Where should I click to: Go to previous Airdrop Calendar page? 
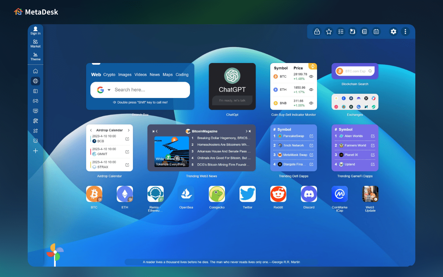coord(91,130)
